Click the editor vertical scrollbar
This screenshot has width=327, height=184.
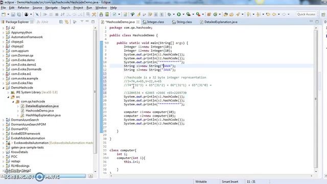(x=316, y=99)
